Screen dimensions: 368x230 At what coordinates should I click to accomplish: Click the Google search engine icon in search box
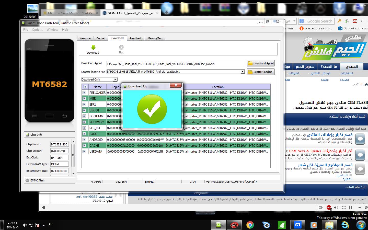point(302,21)
